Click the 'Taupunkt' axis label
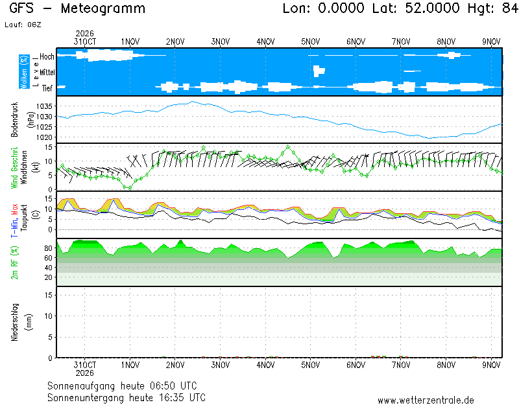Viewport: 519px width, 405px height. click(24, 218)
